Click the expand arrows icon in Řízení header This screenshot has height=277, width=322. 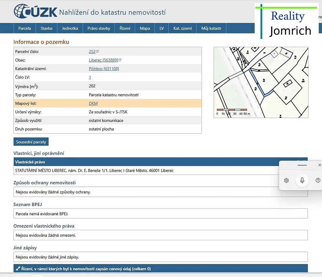18,269
